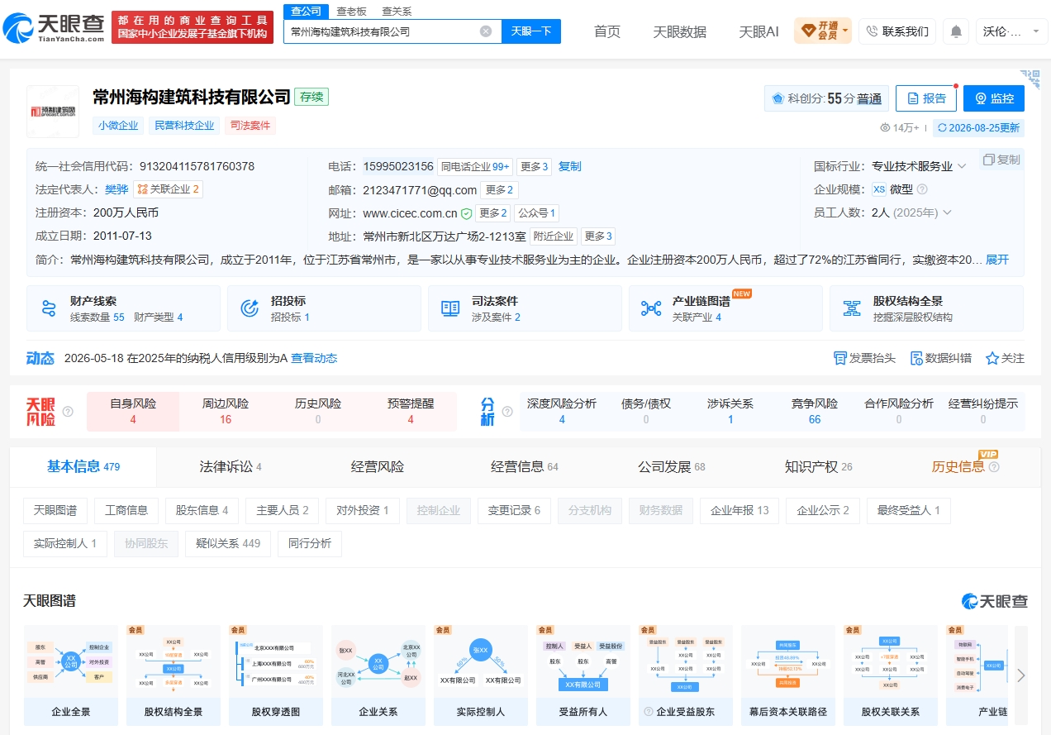Click the QR code icon at top right
This screenshot has height=735, width=1051.
[x=1030, y=79]
